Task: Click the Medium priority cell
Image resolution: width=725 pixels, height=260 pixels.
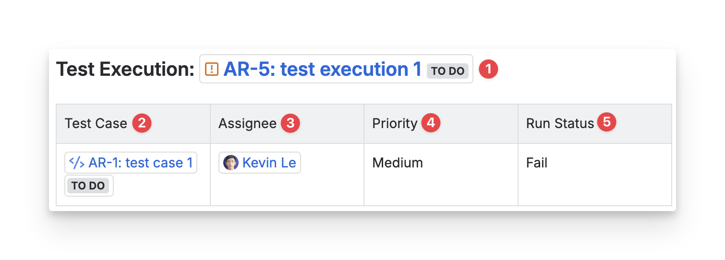Action: click(398, 163)
